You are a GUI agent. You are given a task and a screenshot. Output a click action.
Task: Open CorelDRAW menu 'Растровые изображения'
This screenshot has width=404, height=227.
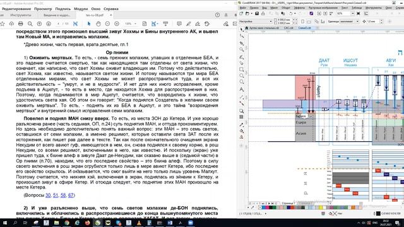pos(323,8)
